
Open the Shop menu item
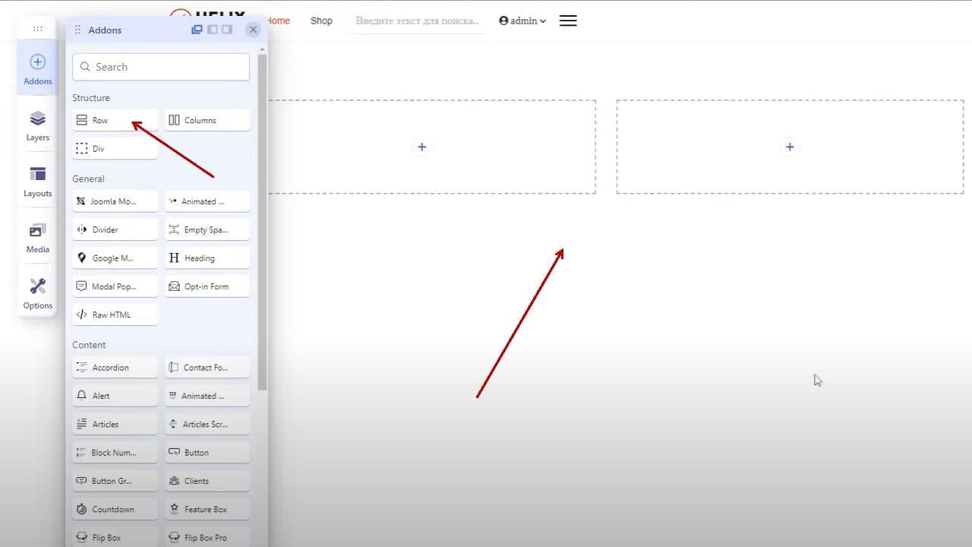point(321,21)
